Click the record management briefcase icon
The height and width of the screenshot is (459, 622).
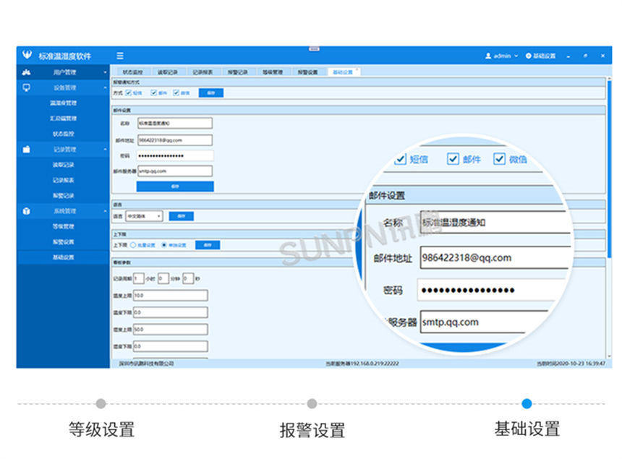click(25, 149)
